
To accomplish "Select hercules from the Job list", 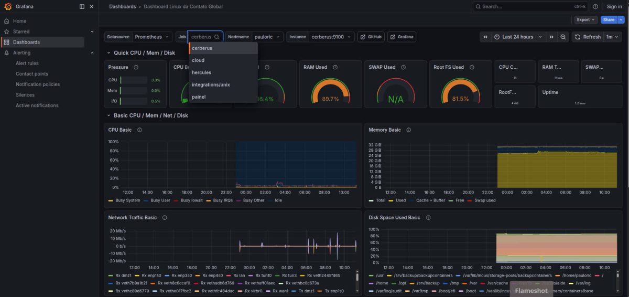I will coord(202,72).
